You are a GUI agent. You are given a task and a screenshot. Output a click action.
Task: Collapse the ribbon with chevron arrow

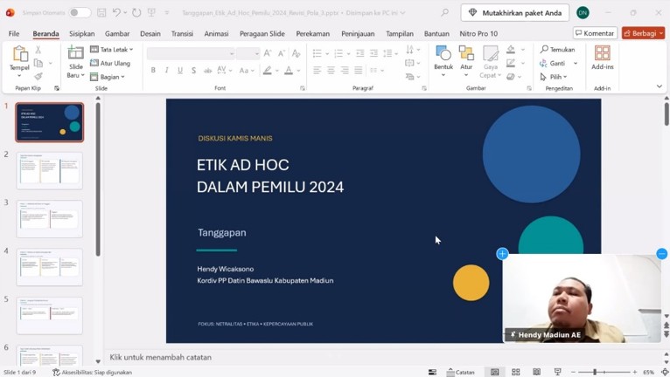pyautogui.click(x=659, y=86)
